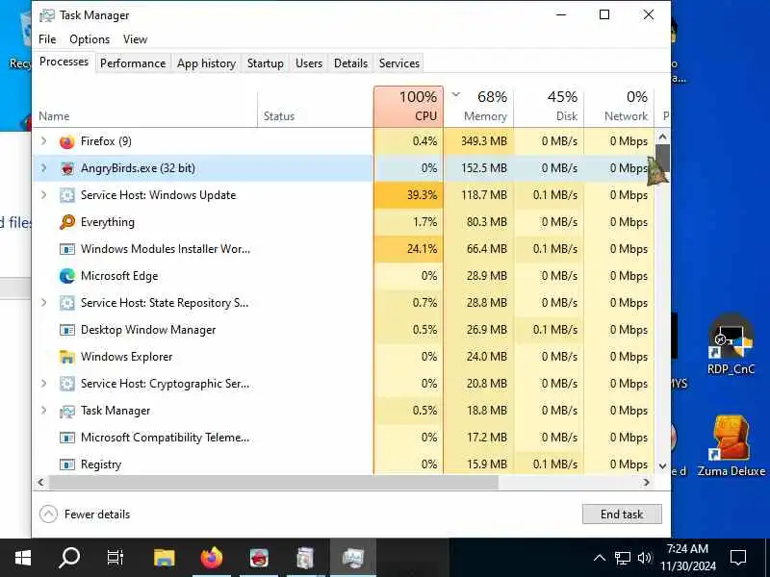Switch to the App history tab
The height and width of the screenshot is (577, 770).
(x=206, y=63)
